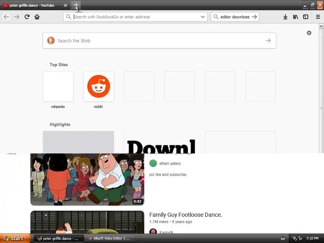Screen dimensions: 324x243
Task: Open the wikipedia top site tile
Action: [x=58, y=86]
